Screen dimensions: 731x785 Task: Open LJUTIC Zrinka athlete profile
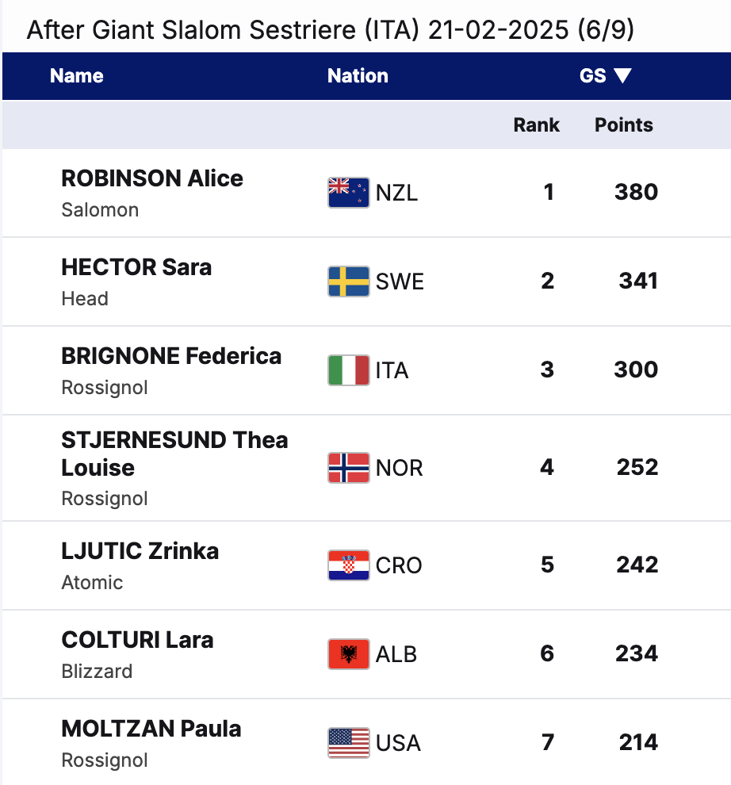coord(140,551)
